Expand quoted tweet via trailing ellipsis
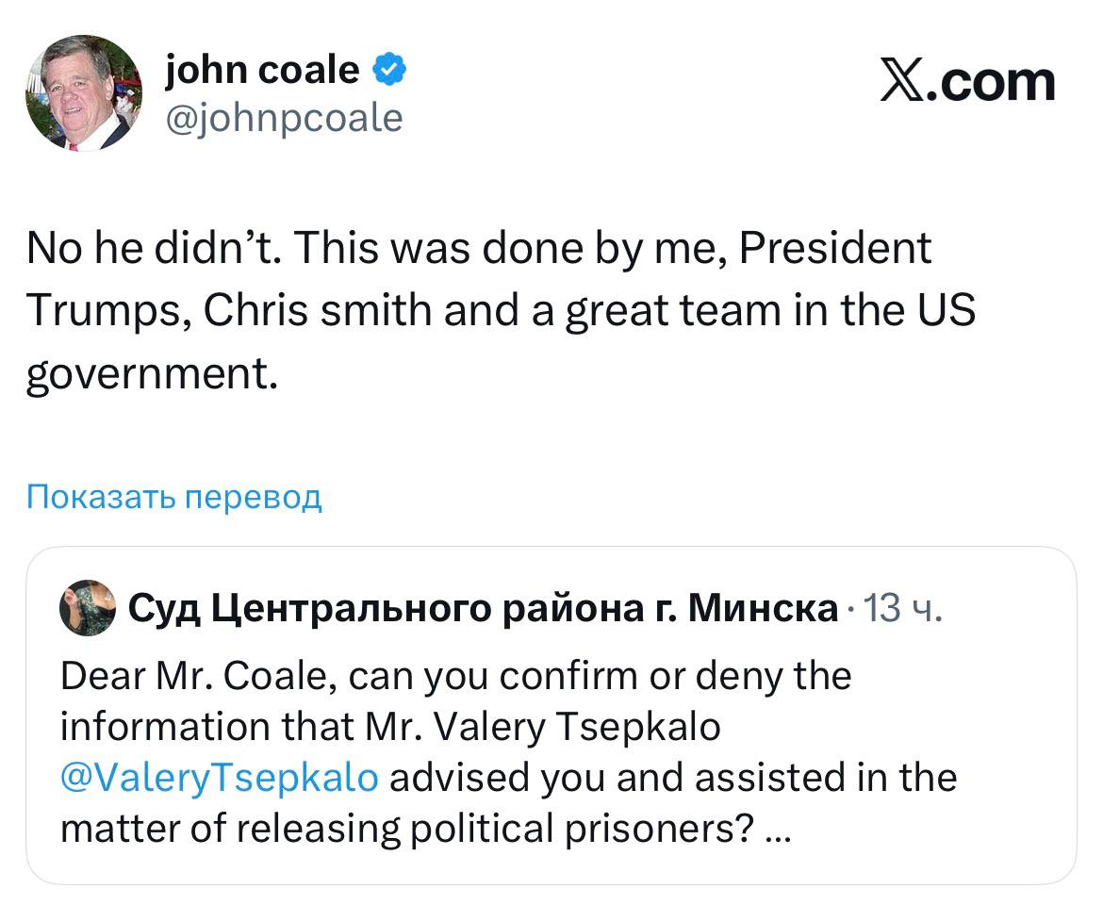Viewport: 1103px width, 905px height. coord(779,829)
